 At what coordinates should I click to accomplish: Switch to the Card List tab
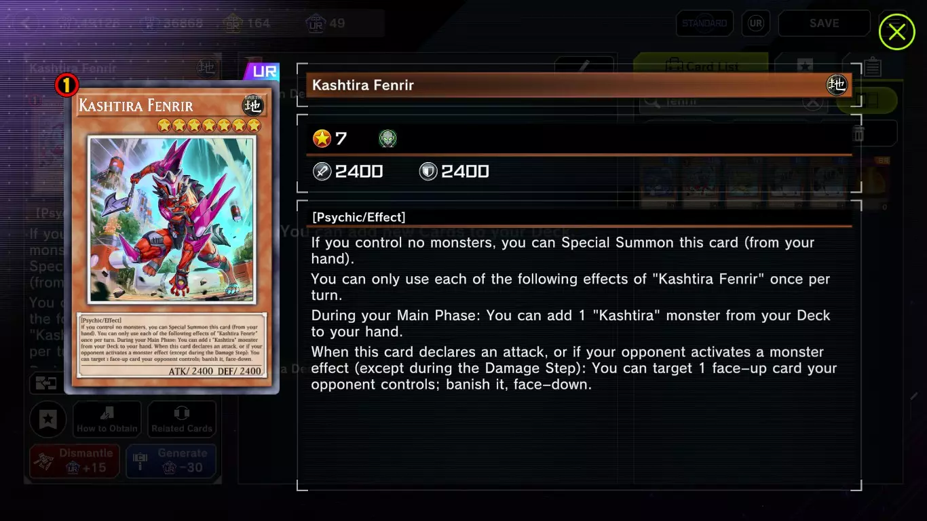[x=700, y=66]
